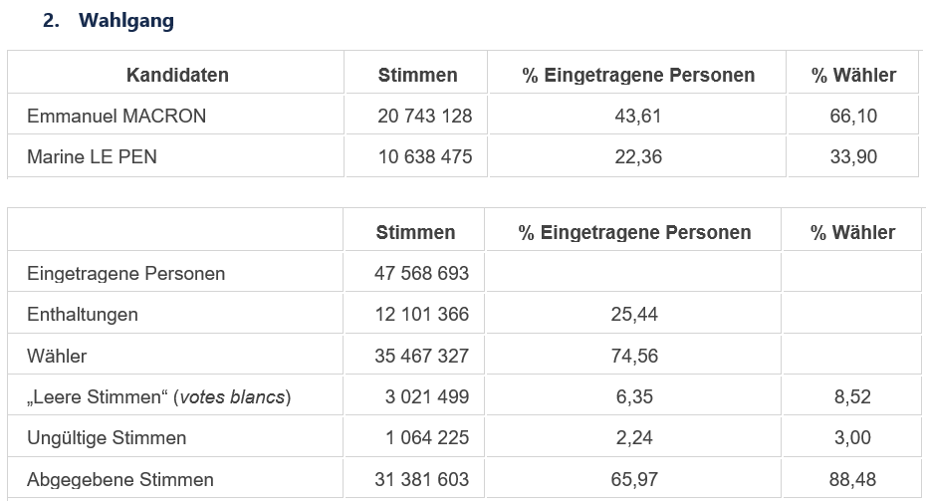Click the 3 021 499 blank votes value
Viewport: 926px width, 503px height.
(427, 397)
